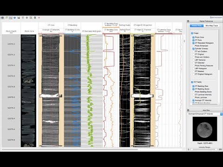
Task: Open the Contrast-Enhanced CT Volume dropdown
Action: tap(205, 114)
